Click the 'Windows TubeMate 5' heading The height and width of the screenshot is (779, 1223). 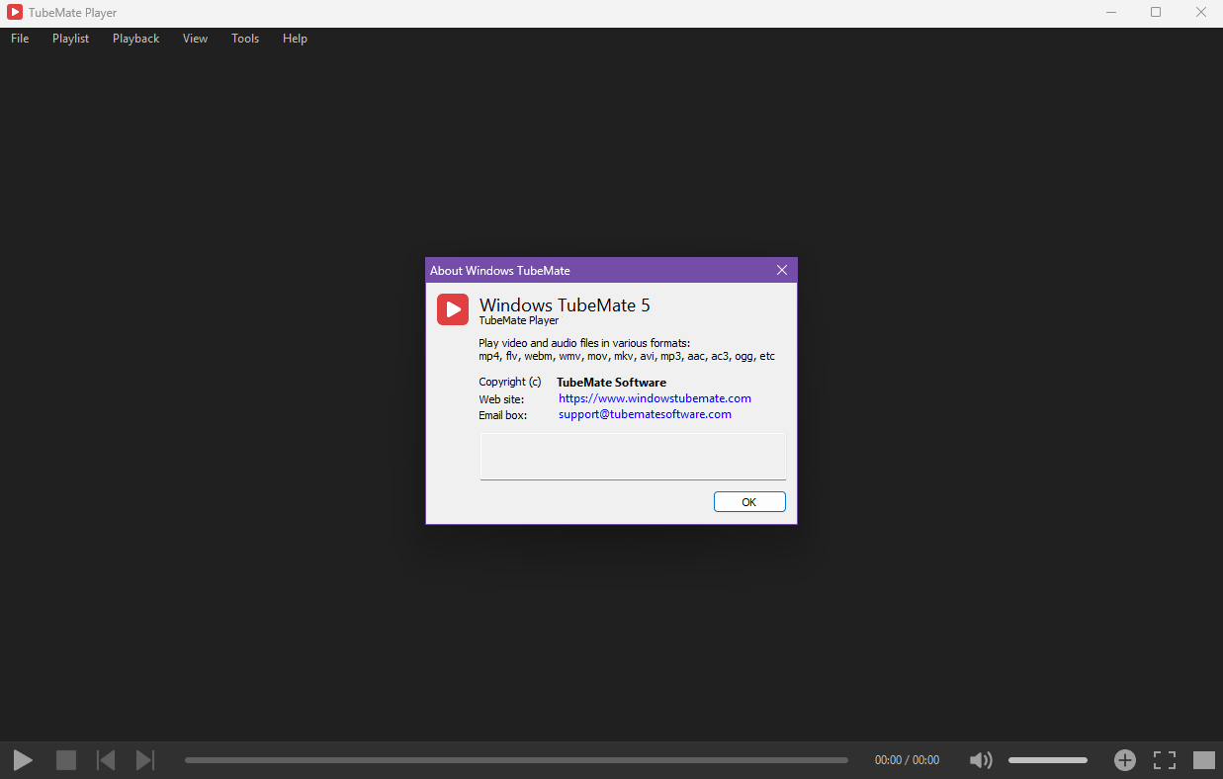[565, 304]
